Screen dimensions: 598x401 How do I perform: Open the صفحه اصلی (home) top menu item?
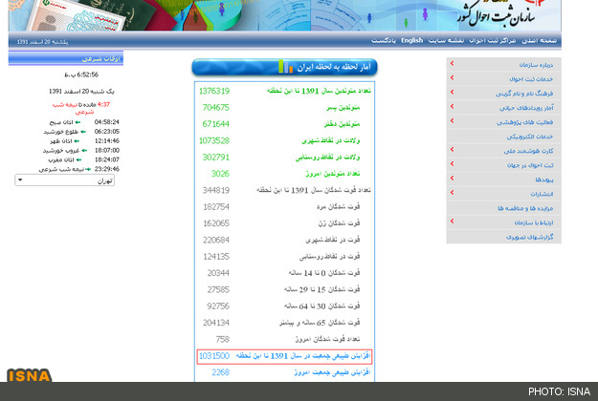(x=539, y=40)
